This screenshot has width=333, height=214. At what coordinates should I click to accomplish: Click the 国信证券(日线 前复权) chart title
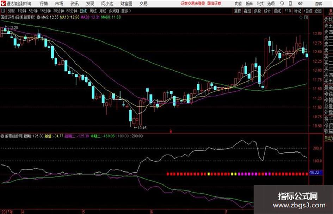pyautogui.click(x=18, y=17)
